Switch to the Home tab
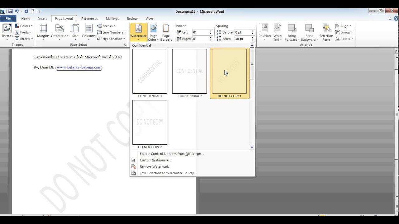Screen dimensions: 399x224 click(x=26, y=19)
